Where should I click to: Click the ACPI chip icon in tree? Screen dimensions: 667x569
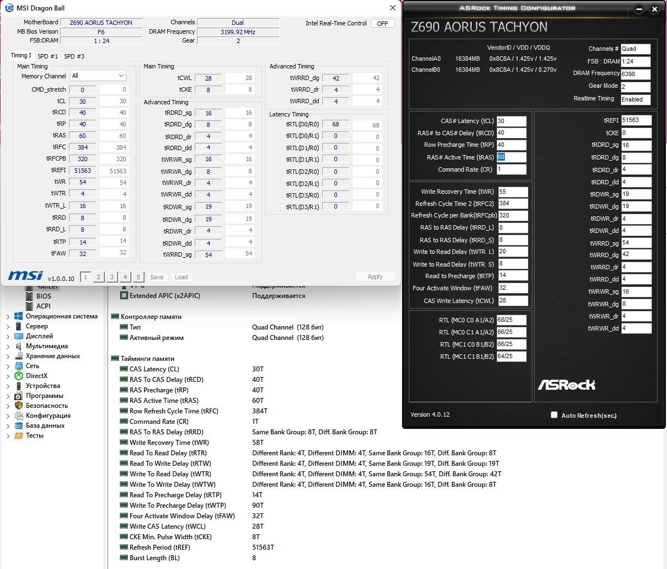(30, 306)
